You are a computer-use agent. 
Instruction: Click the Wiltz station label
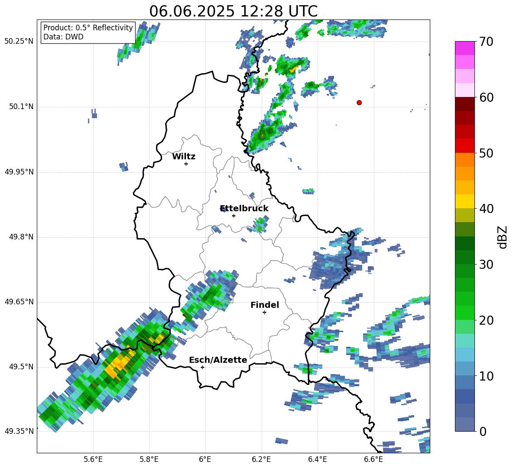pyautogui.click(x=184, y=157)
